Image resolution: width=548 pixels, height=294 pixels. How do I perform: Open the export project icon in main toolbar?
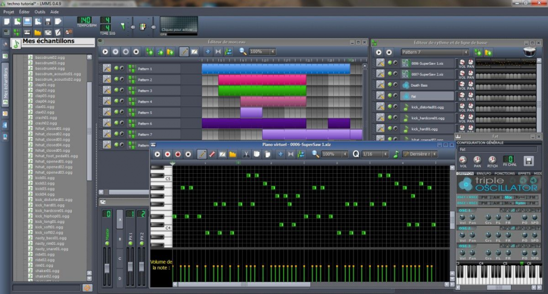[x=58, y=21]
